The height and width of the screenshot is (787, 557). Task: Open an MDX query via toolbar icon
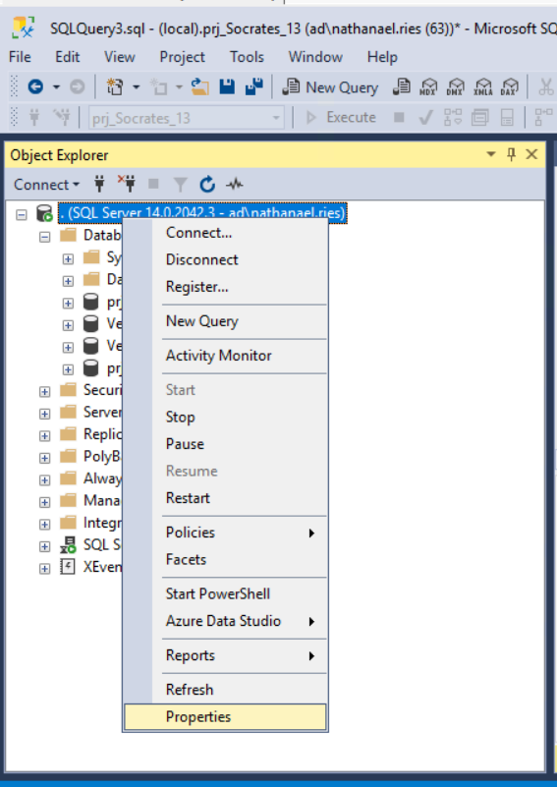pos(428,86)
